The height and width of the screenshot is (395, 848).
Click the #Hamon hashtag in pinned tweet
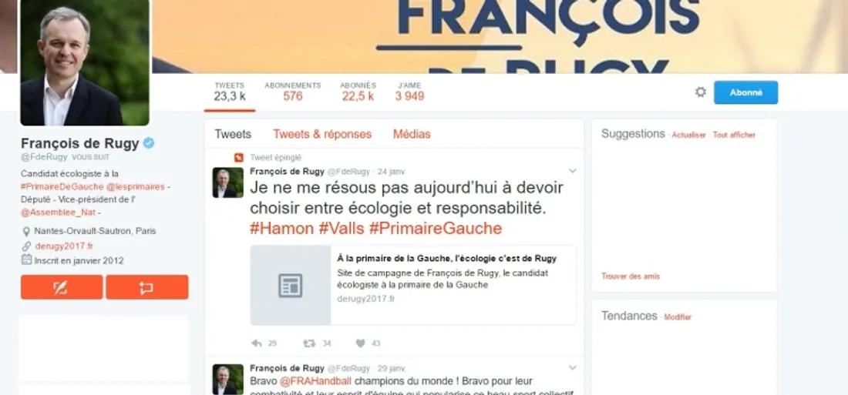(281, 229)
